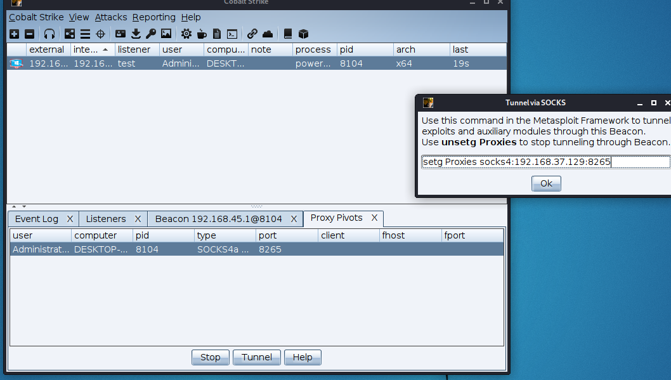Sort sessions by computer column header
This screenshot has height=380, width=671.
pyautogui.click(x=226, y=49)
